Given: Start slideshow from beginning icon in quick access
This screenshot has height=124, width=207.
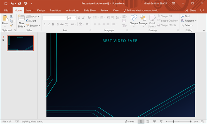Looking at the screenshot, I should pyautogui.click(x=26, y=4).
